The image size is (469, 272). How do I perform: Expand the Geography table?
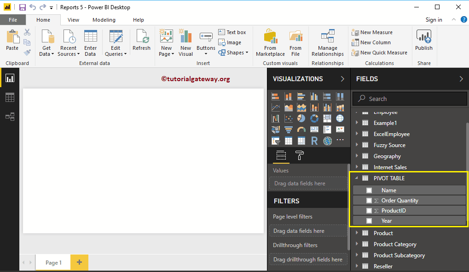point(357,156)
